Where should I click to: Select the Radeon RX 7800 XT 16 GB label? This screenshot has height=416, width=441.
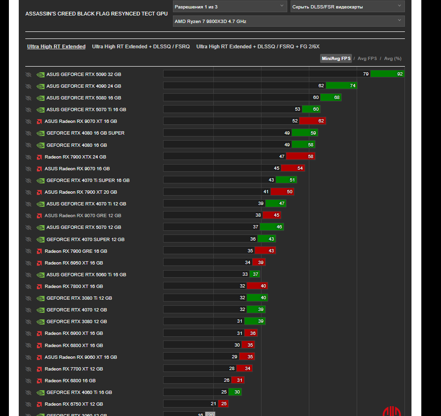[74, 286]
